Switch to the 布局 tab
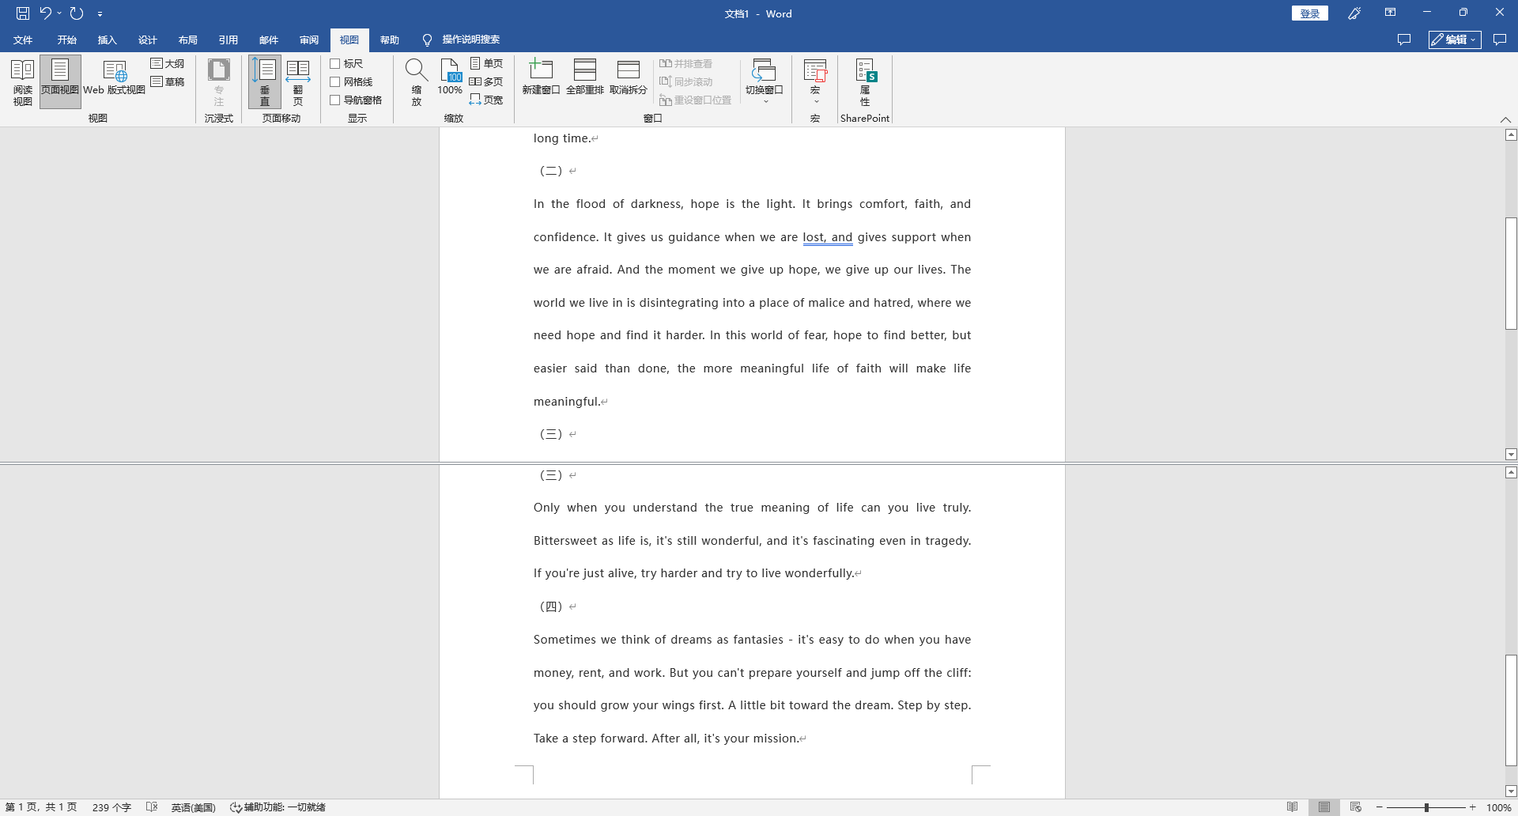 [x=187, y=40]
